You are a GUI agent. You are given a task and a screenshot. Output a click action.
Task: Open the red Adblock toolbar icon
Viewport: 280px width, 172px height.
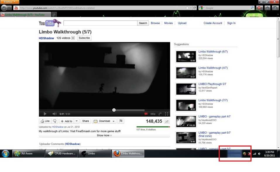click(259, 8)
